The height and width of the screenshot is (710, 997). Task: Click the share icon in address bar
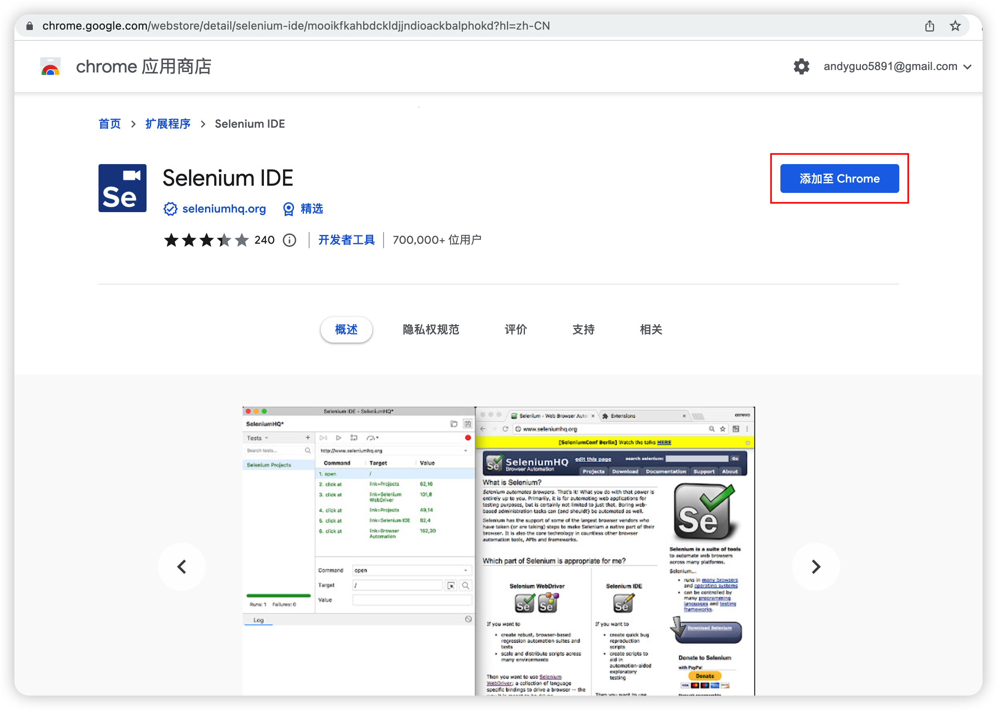929,26
